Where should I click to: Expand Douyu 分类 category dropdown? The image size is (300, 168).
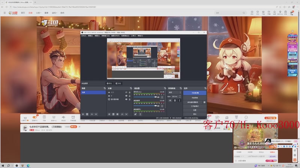[39, 13]
